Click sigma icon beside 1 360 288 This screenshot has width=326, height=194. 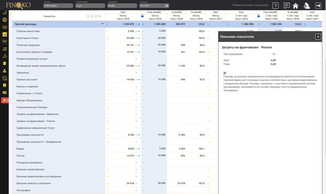click(228, 24)
